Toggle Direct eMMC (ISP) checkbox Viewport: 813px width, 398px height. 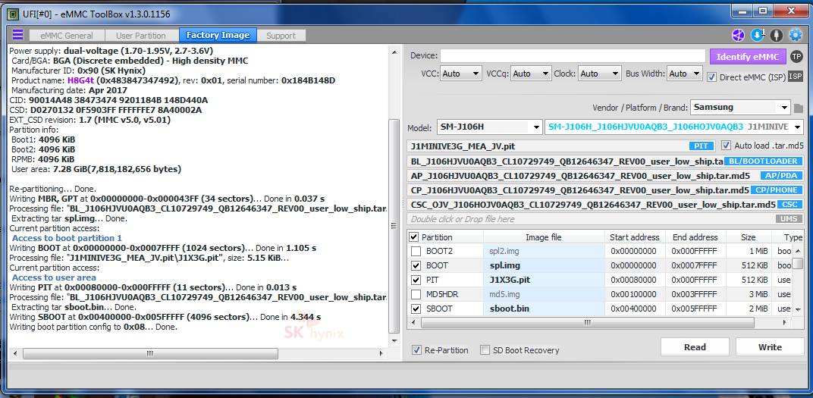711,77
